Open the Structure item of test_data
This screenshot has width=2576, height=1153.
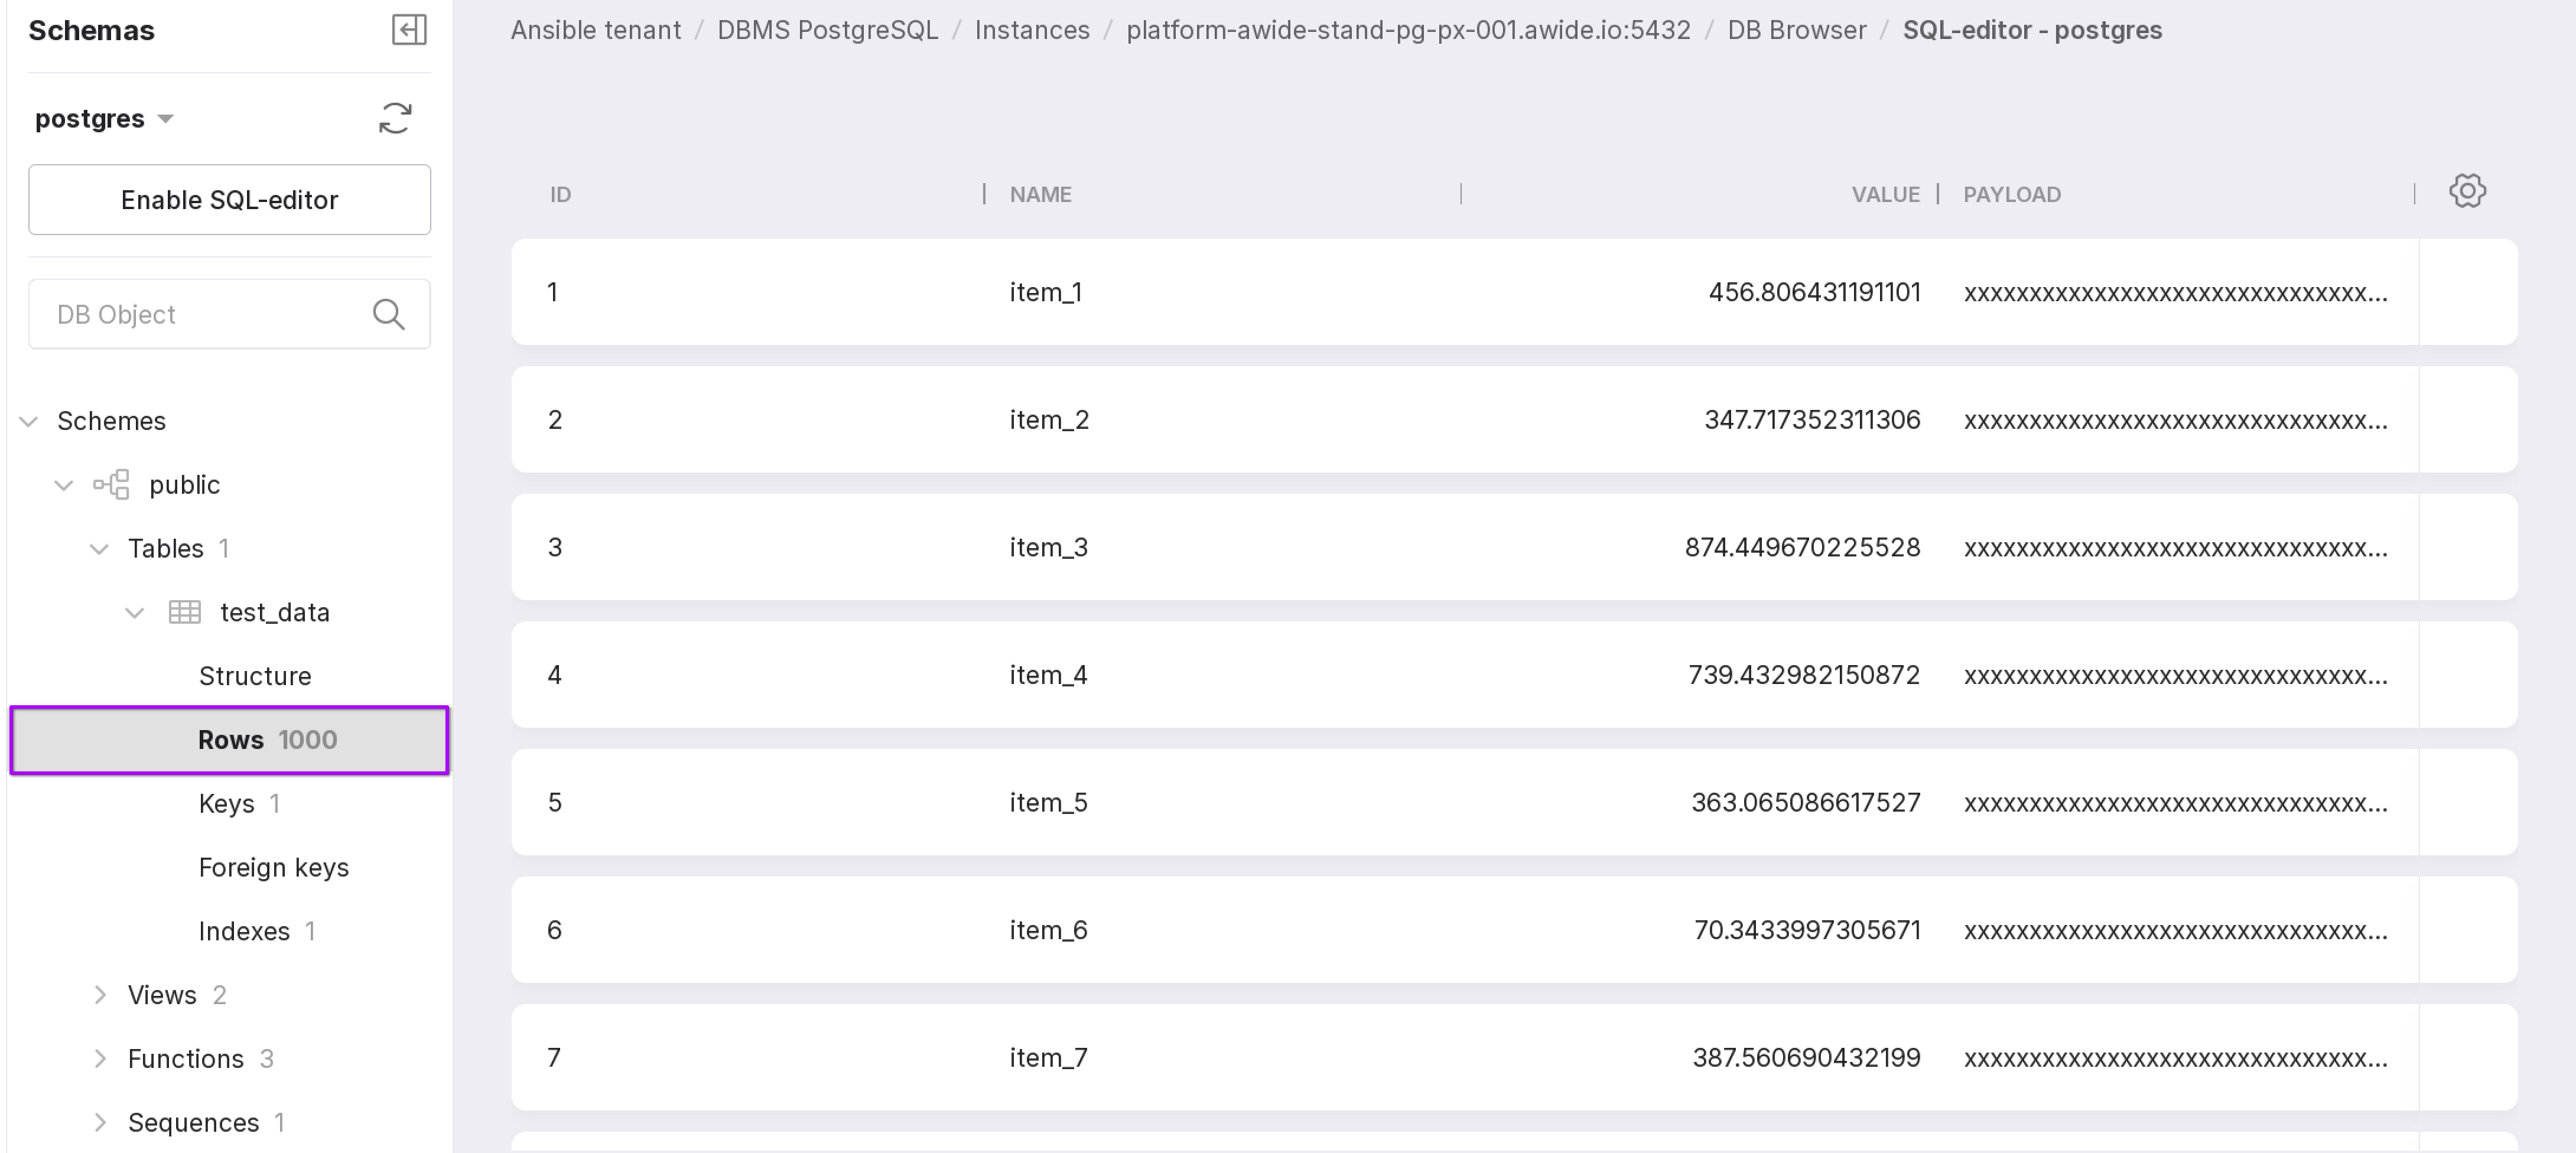coord(254,676)
